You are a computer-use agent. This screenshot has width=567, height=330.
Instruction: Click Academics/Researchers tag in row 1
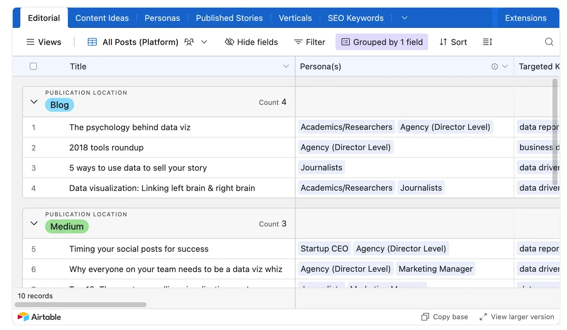pyautogui.click(x=347, y=127)
